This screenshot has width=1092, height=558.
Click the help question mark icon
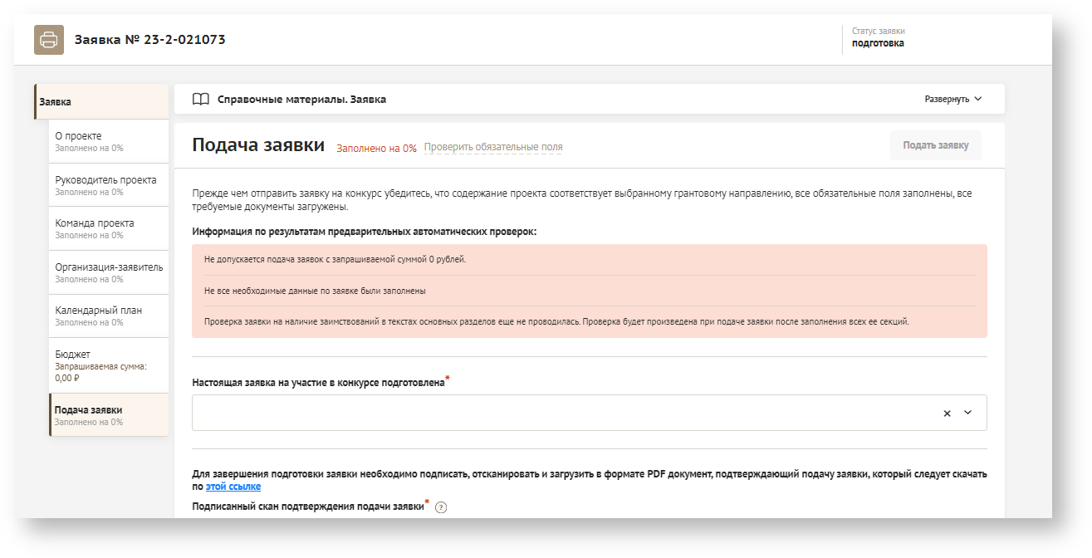(441, 508)
